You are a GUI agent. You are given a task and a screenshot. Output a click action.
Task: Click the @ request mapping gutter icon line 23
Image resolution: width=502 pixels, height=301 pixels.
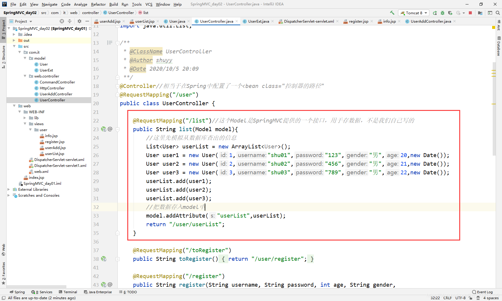point(110,129)
